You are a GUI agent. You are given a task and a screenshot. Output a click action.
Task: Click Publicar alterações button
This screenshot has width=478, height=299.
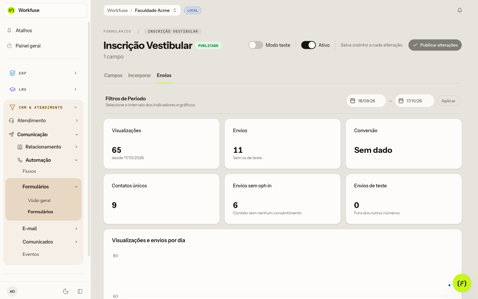[x=435, y=45]
